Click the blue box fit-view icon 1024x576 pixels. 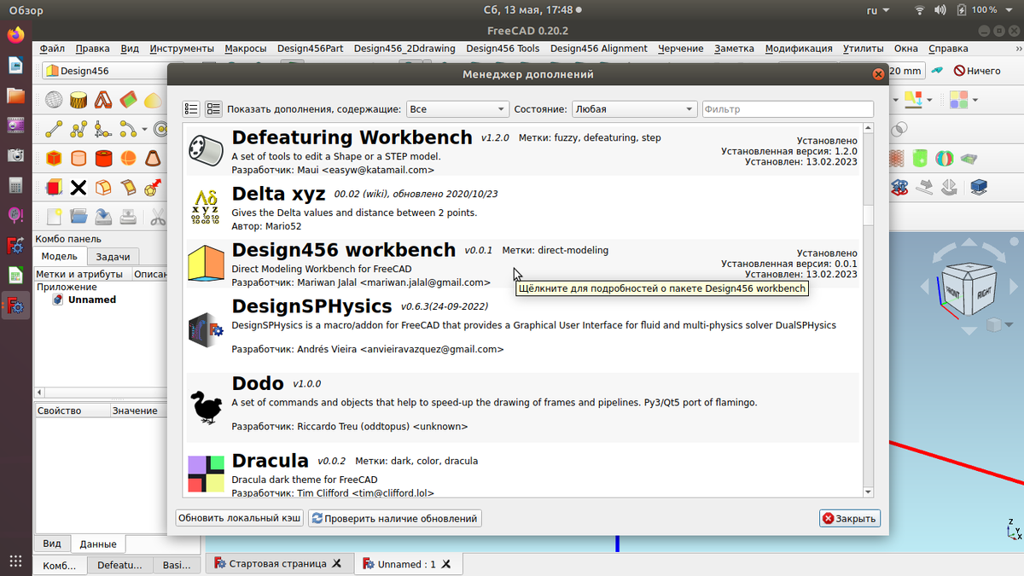(979, 186)
